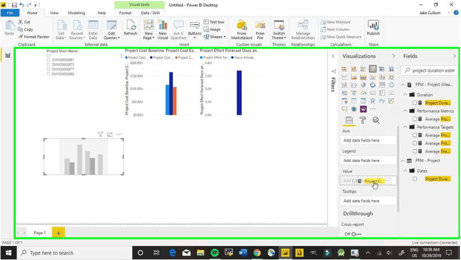Open the Shapes dropdown
The width and height of the screenshot is (461, 260).
(215, 37)
